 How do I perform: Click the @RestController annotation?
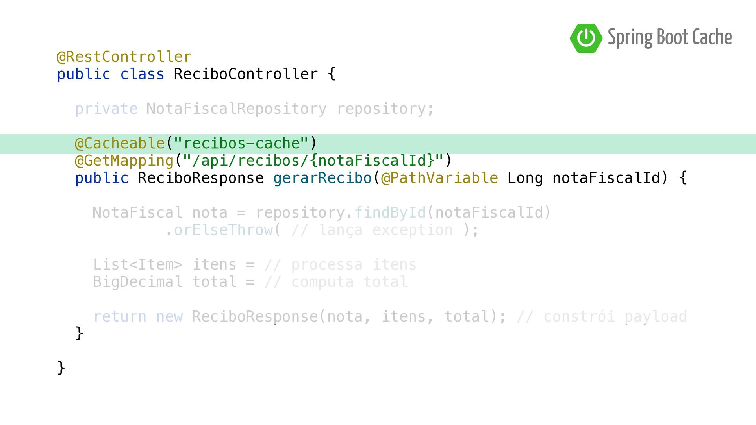(x=124, y=57)
